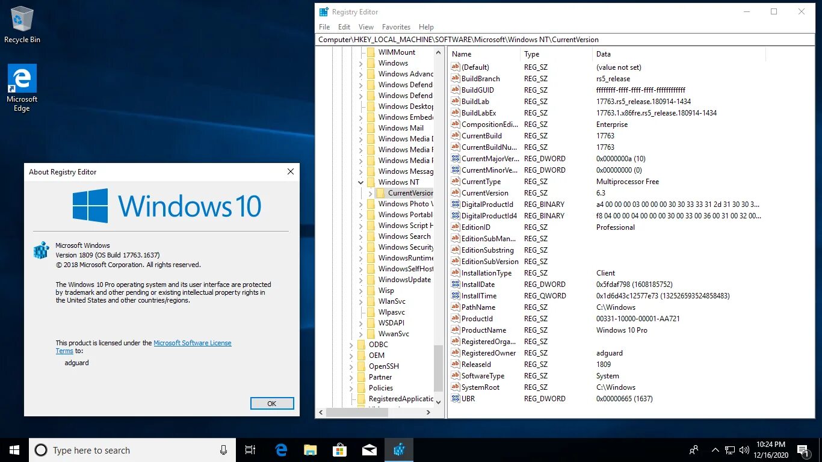822x462 pixels.
Task: Select the Windows Search tree key
Action: (404, 236)
